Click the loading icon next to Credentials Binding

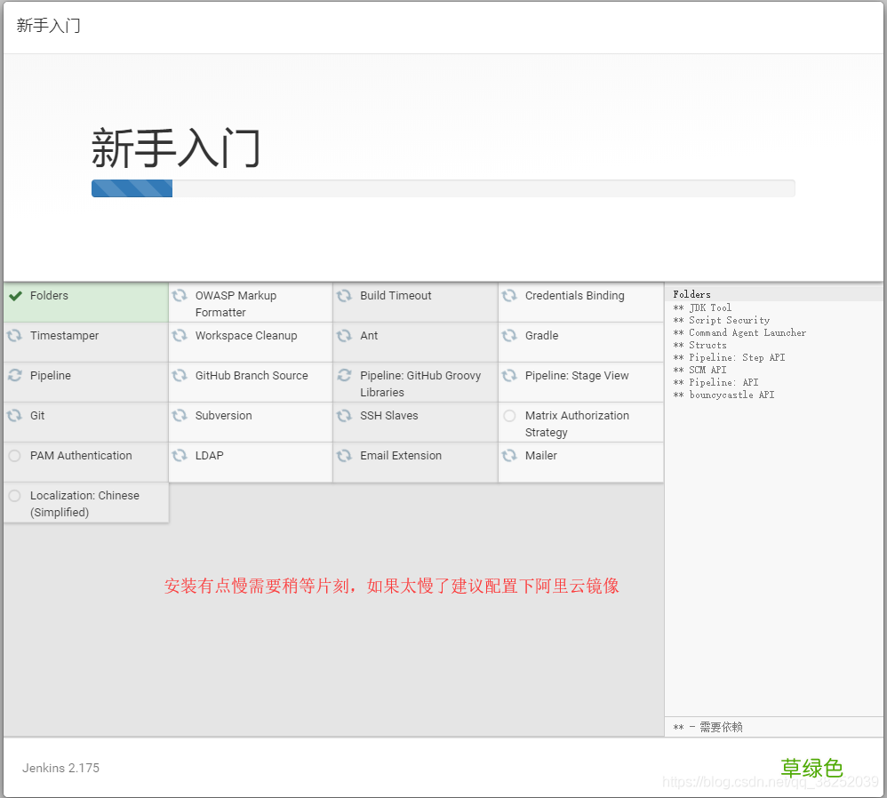coord(509,295)
